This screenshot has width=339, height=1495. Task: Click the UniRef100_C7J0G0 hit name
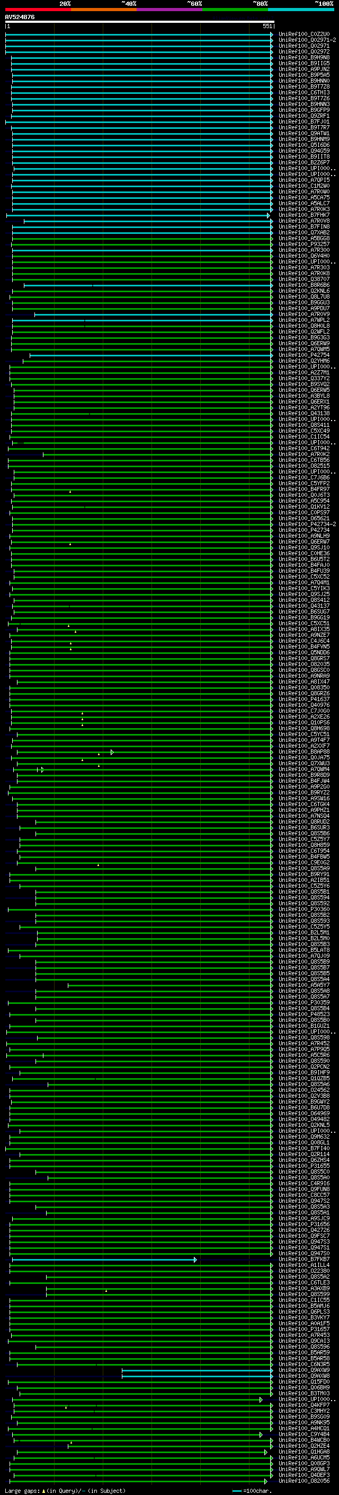point(304,711)
